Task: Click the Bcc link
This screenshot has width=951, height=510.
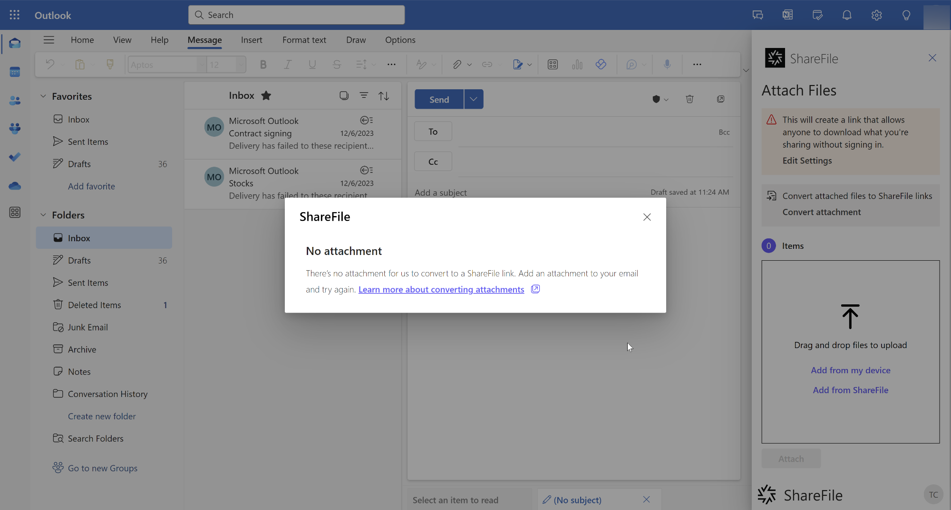Action: click(x=724, y=132)
